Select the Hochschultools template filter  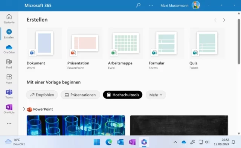point(123,95)
